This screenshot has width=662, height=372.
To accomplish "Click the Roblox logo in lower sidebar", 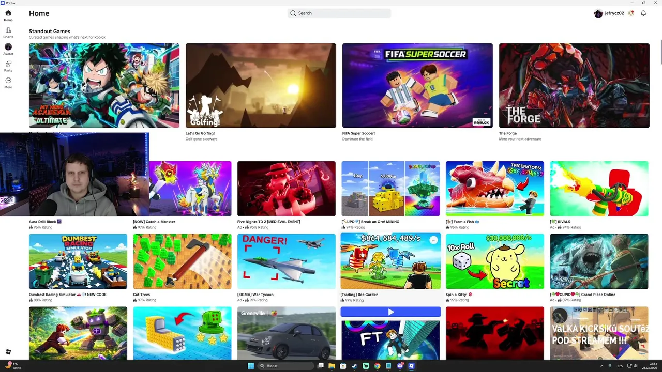I will click(x=8, y=352).
